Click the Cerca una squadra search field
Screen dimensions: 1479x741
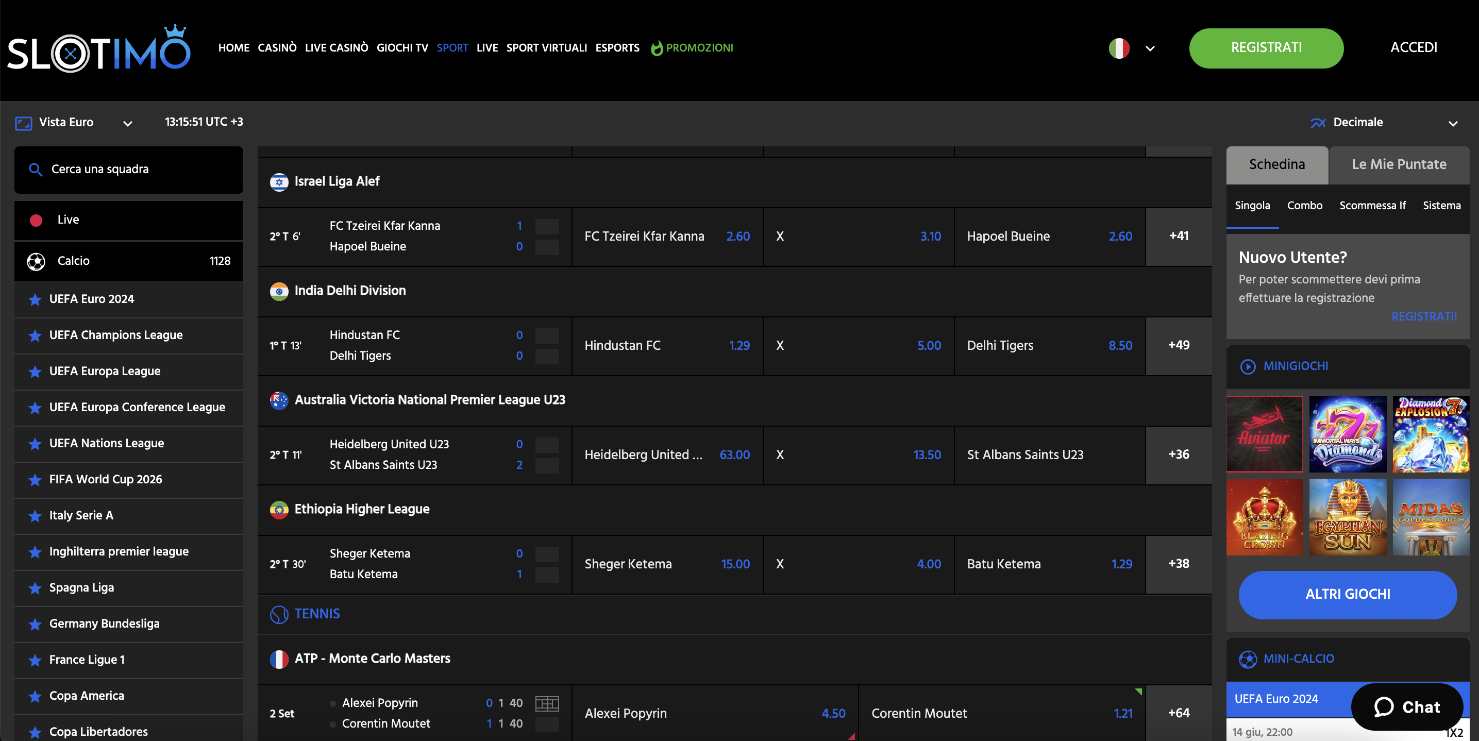[129, 170]
